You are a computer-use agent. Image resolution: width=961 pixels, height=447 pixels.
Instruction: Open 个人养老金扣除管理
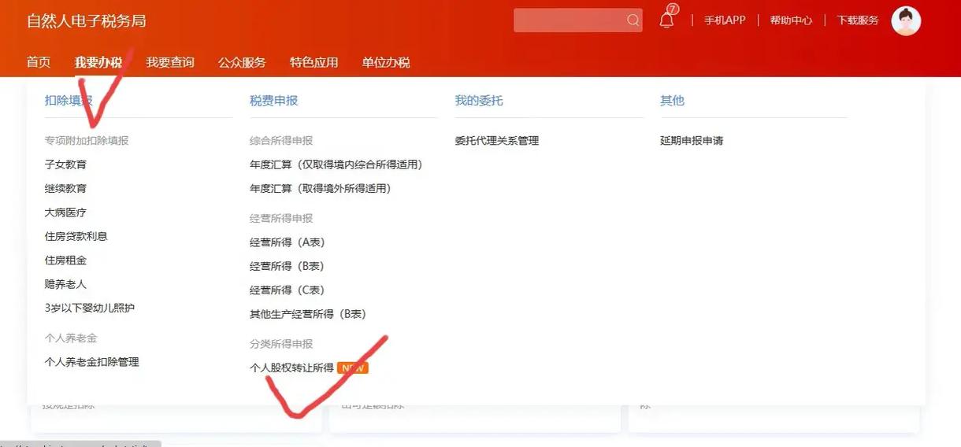[x=92, y=362]
